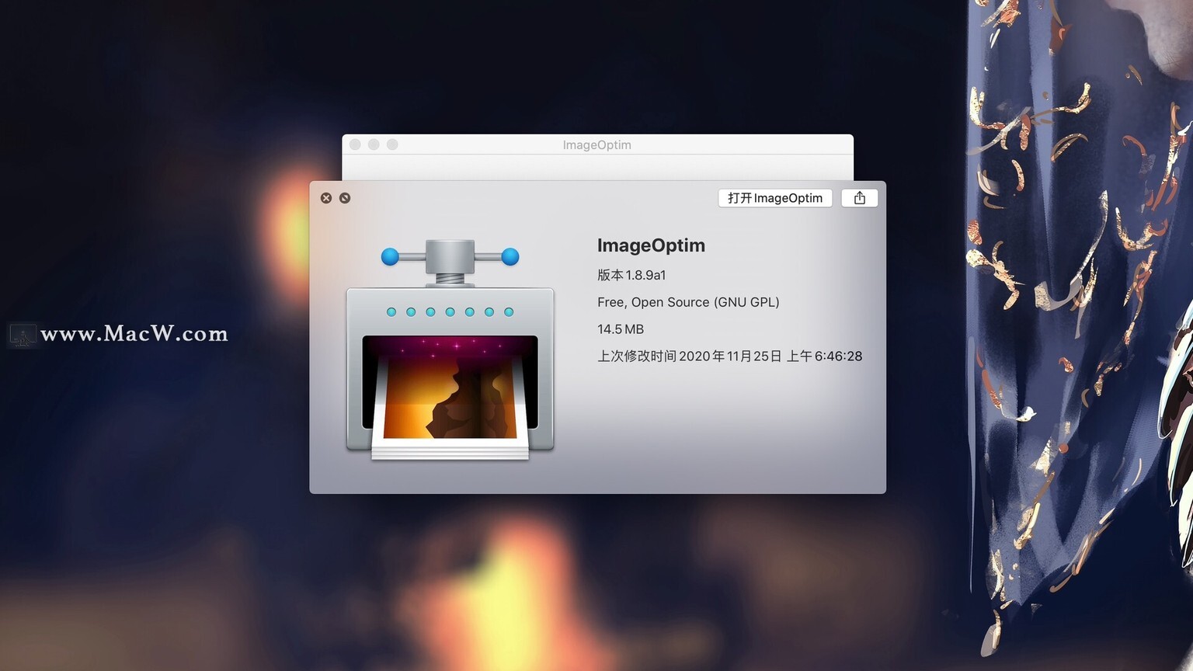Click the ImageOptim heading in the panel
Image resolution: width=1193 pixels, height=671 pixels.
coord(651,245)
